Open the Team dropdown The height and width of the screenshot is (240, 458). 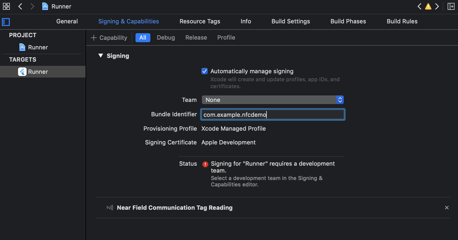pos(273,100)
